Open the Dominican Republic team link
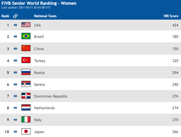 point(51,96)
